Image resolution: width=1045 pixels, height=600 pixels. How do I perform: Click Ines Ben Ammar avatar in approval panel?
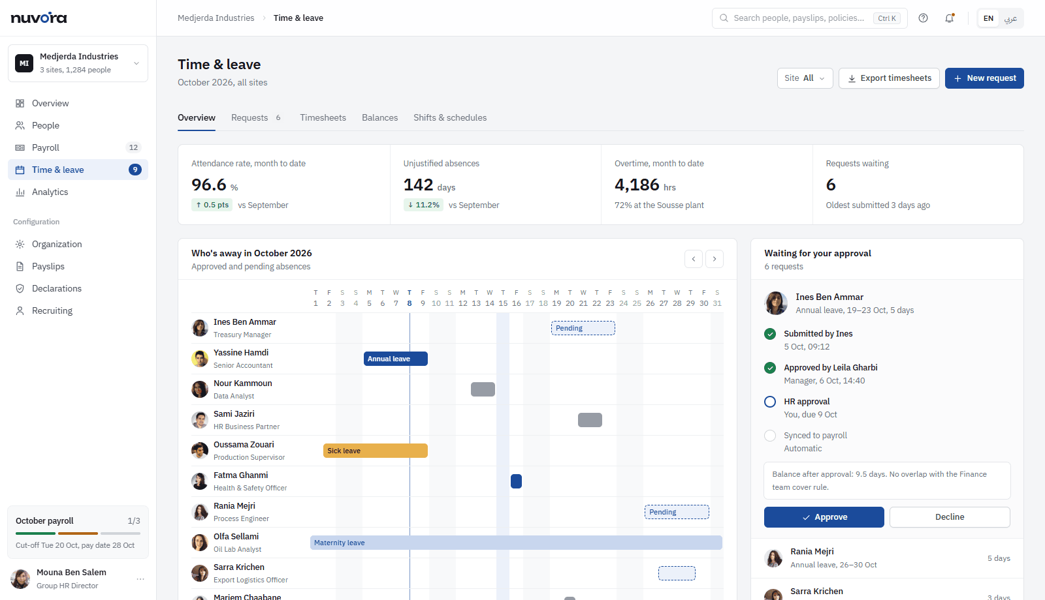click(776, 303)
